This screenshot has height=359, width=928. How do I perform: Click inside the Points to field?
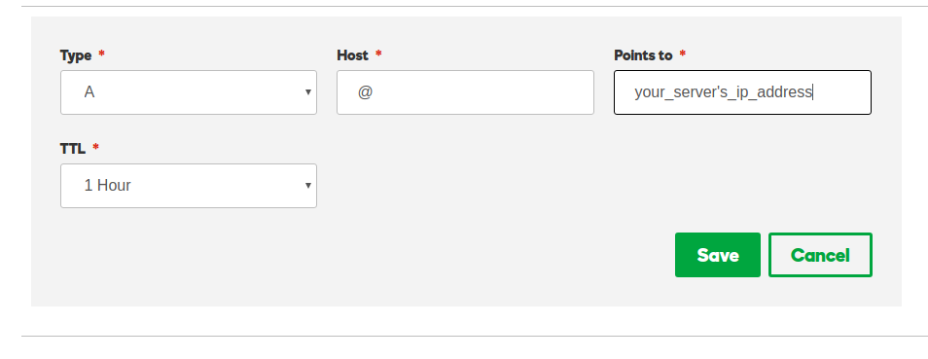[742, 92]
